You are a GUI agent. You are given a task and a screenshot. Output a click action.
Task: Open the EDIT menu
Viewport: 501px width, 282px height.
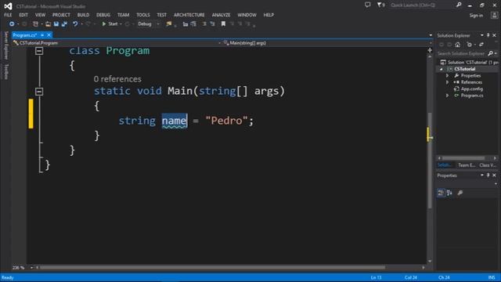[x=23, y=15]
